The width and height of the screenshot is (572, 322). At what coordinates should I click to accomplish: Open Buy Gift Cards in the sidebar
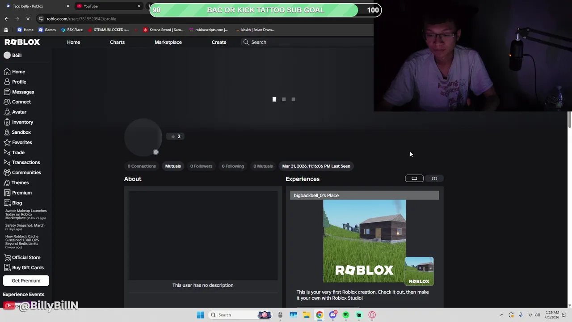tap(24, 267)
